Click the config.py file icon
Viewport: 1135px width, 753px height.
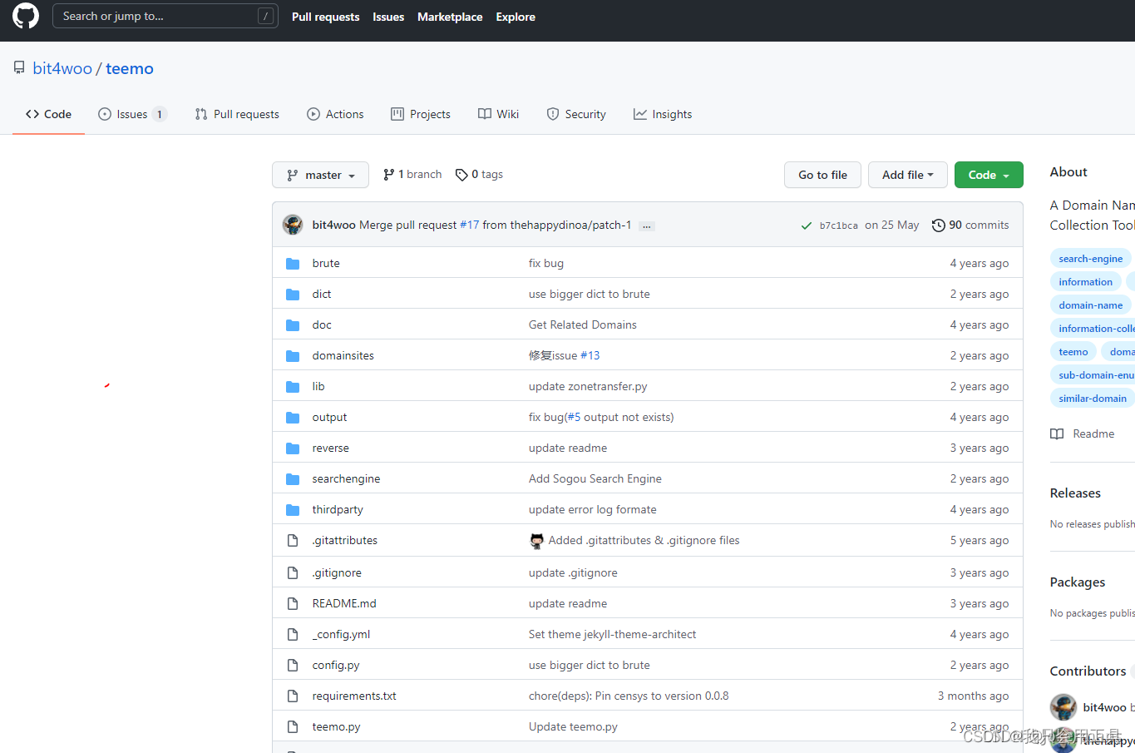click(293, 665)
